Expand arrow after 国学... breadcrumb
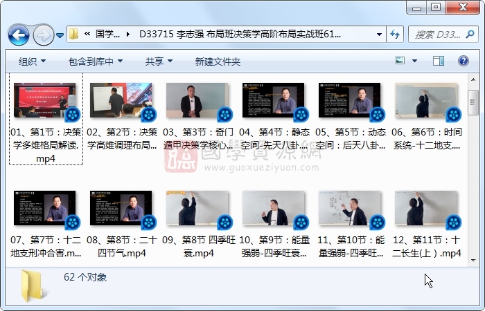The image size is (485, 311). pyautogui.click(x=128, y=35)
